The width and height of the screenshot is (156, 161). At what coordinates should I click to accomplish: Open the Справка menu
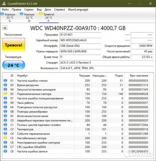[x=59, y=10]
